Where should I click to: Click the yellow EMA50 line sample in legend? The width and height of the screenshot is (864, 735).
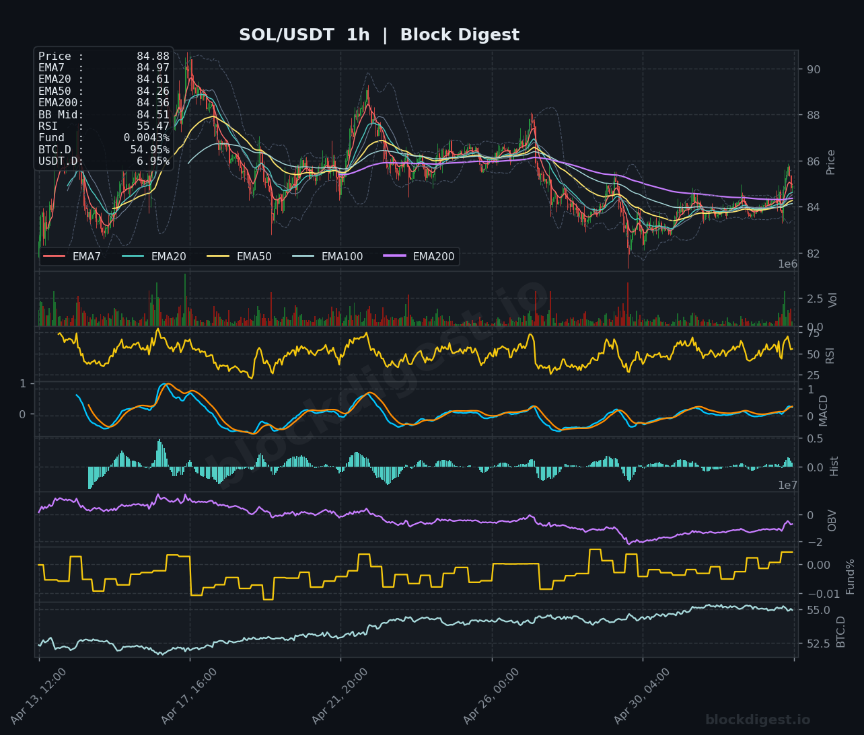218,256
